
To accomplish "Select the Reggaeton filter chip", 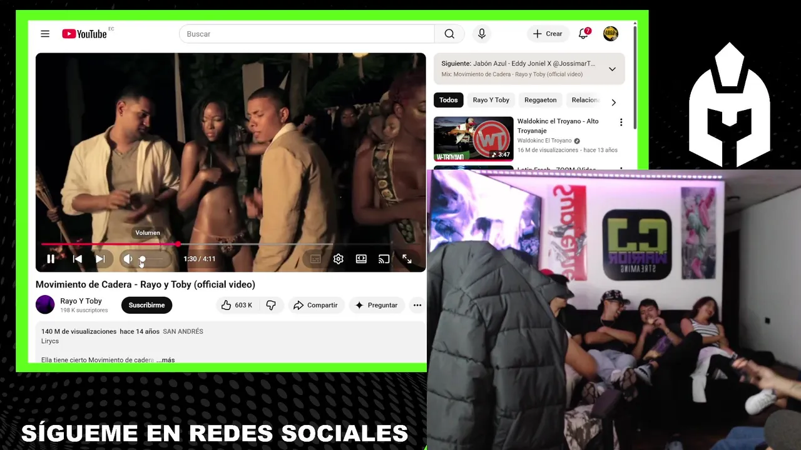I will tap(540, 100).
